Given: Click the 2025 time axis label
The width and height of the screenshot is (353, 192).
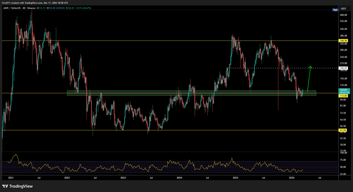Looking at the screenshot, I should 235,178.
